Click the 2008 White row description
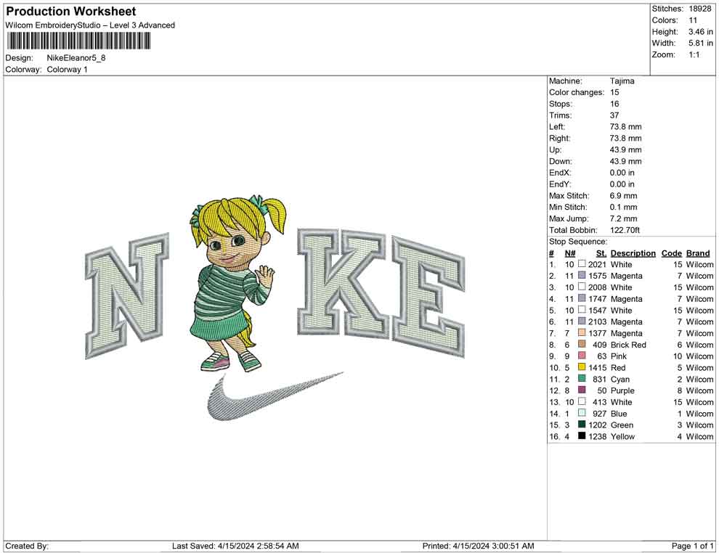The height and width of the screenshot is (553, 719). [x=621, y=287]
